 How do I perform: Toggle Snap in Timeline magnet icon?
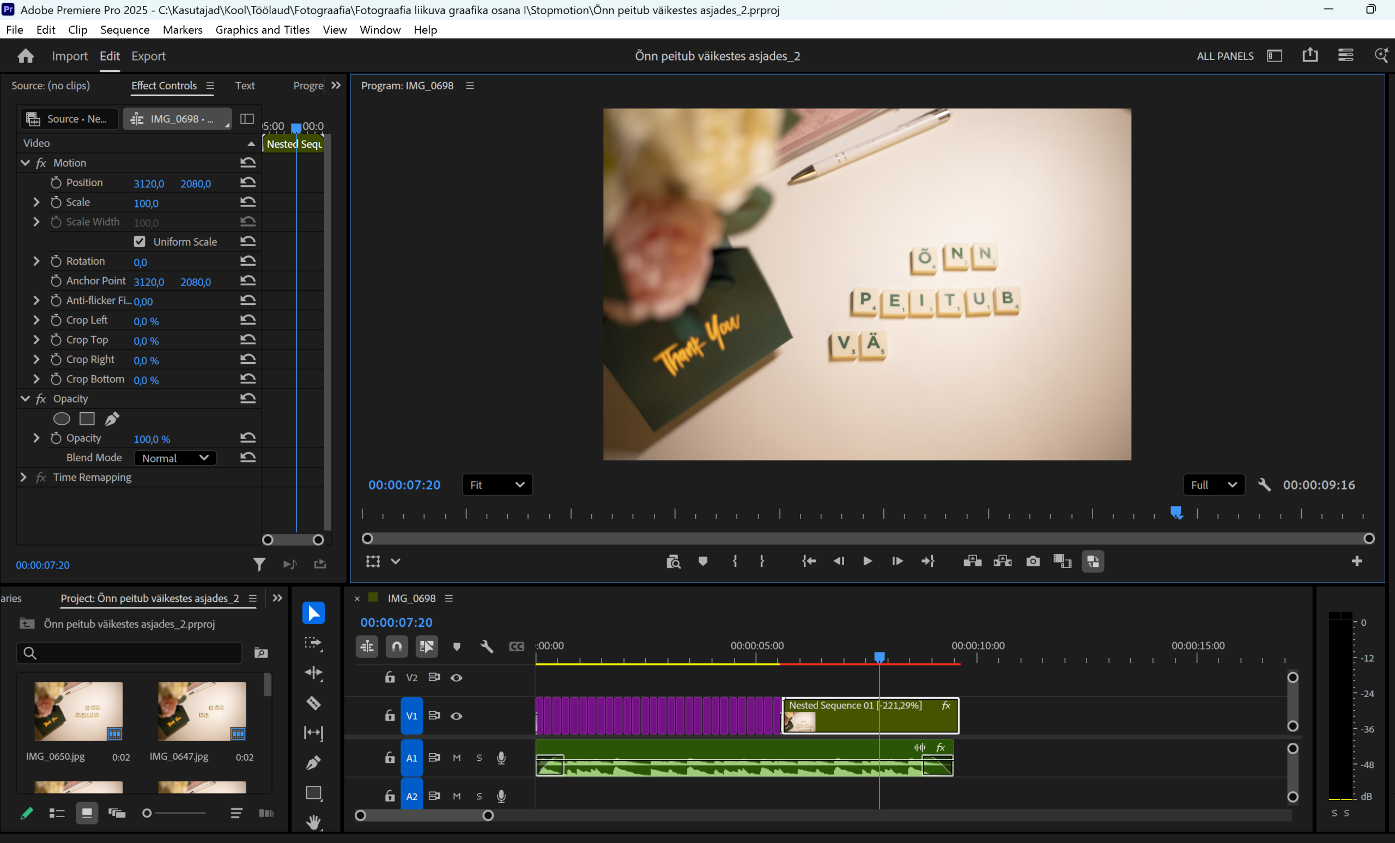tap(396, 646)
